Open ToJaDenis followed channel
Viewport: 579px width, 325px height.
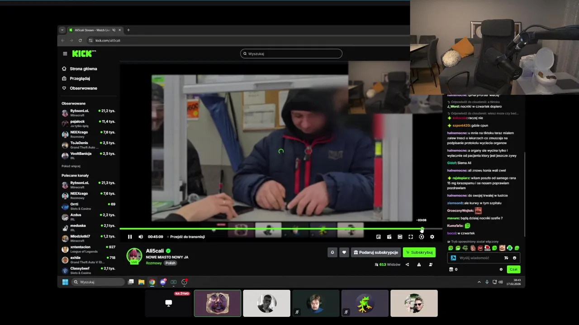[x=89, y=145]
